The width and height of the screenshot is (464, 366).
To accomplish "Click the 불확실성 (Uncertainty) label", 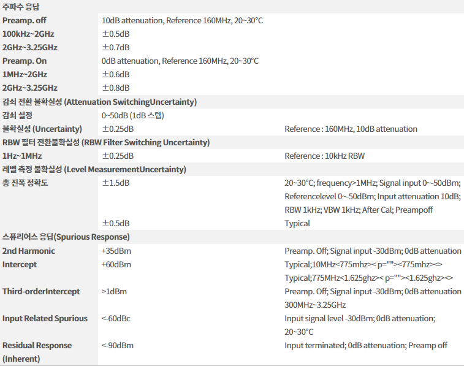I will click(x=42, y=129).
